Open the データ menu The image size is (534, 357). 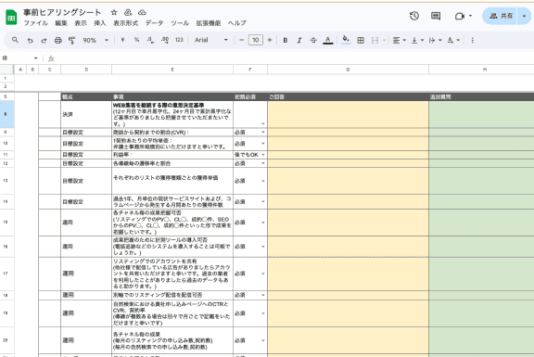[x=154, y=23]
